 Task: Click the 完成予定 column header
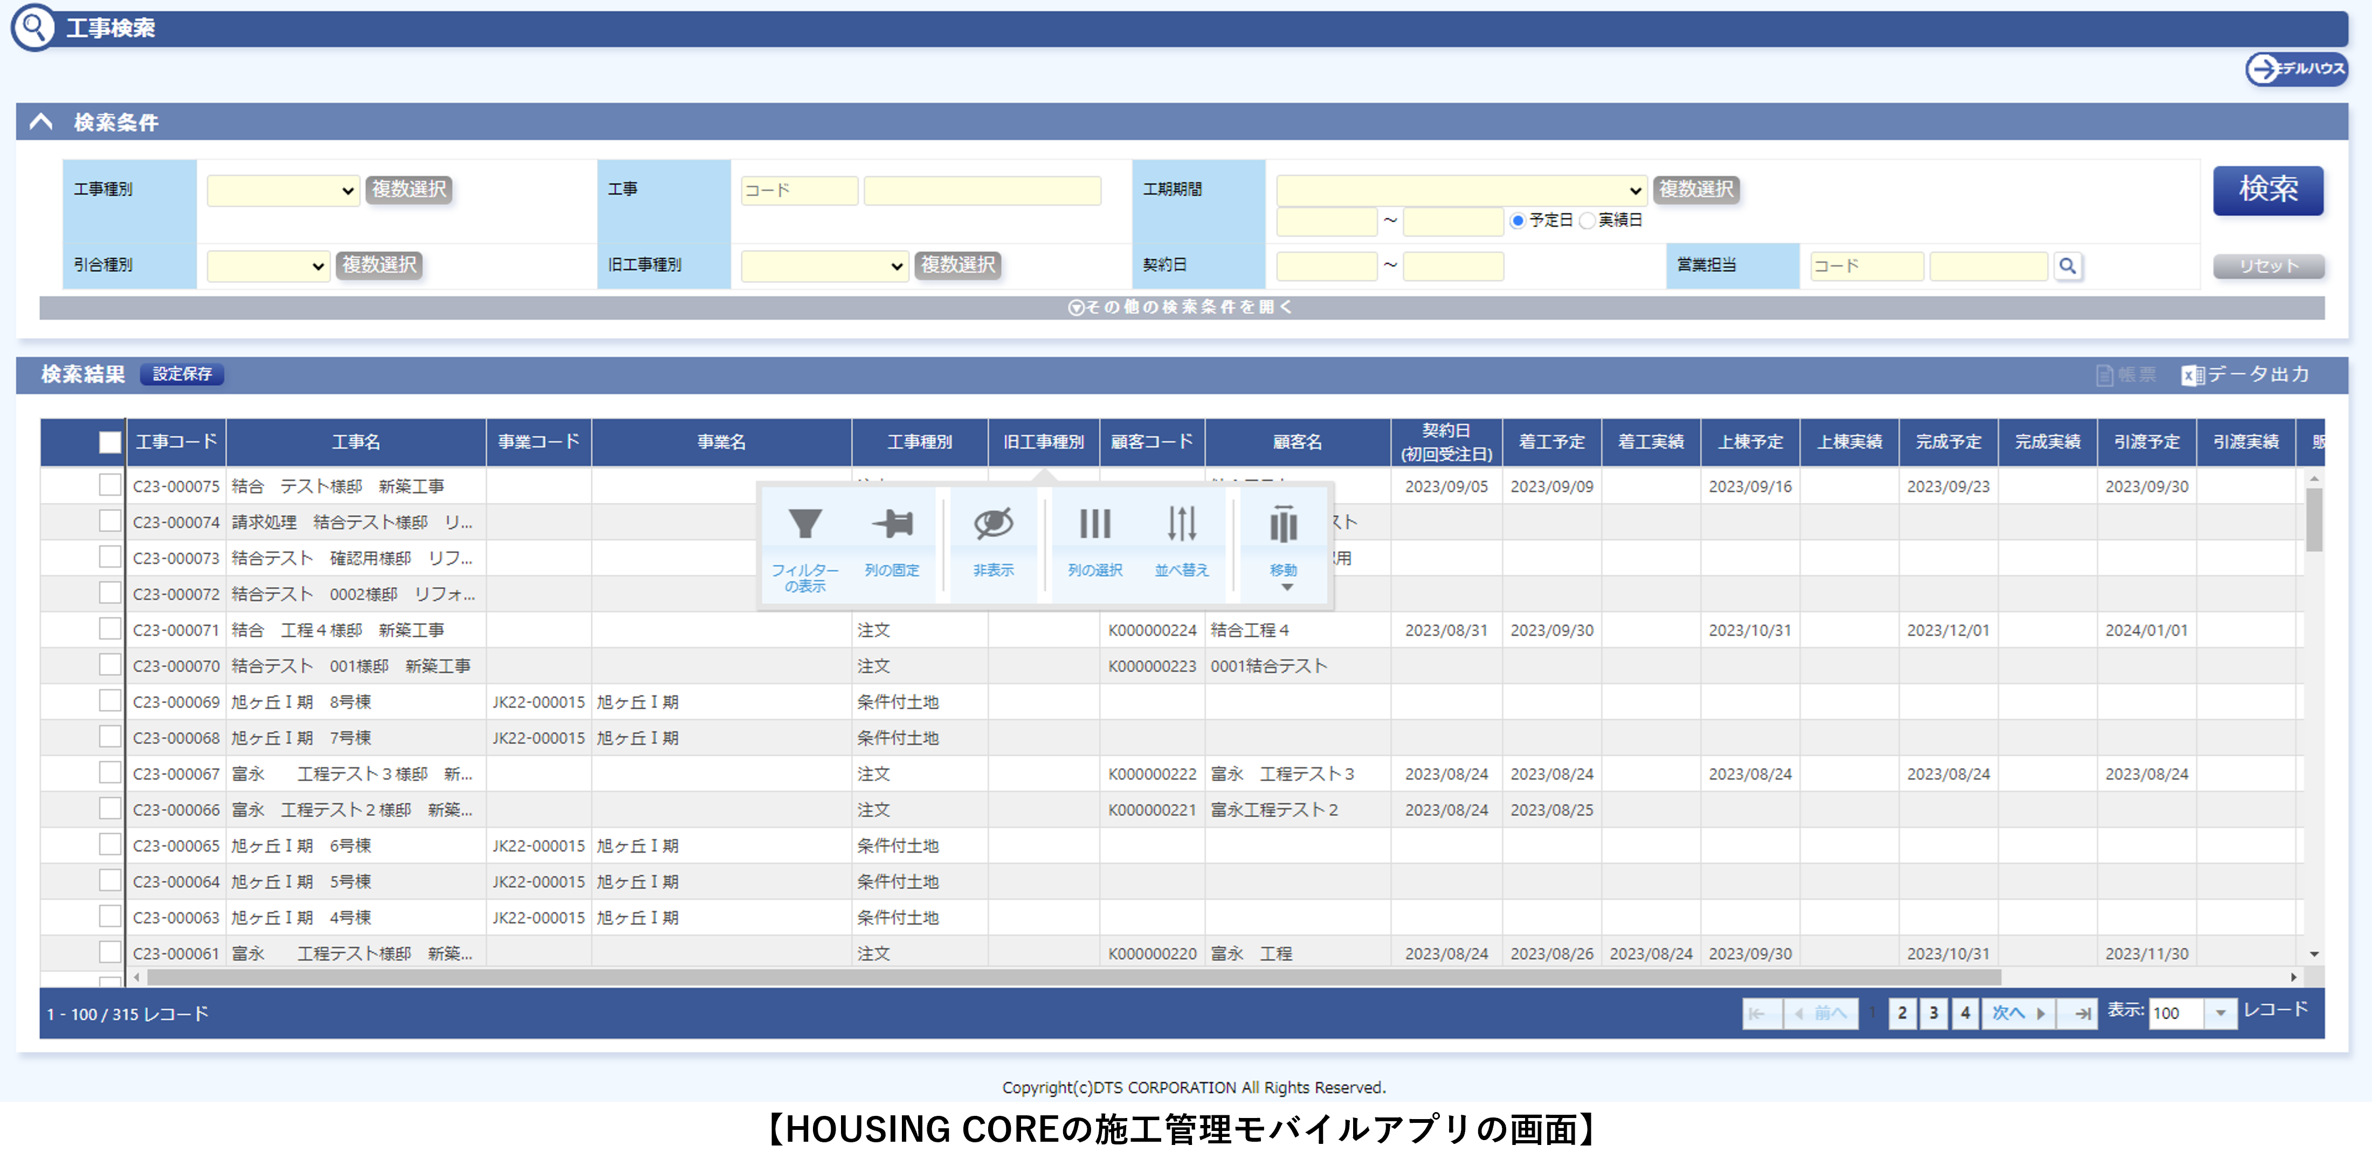(1948, 443)
